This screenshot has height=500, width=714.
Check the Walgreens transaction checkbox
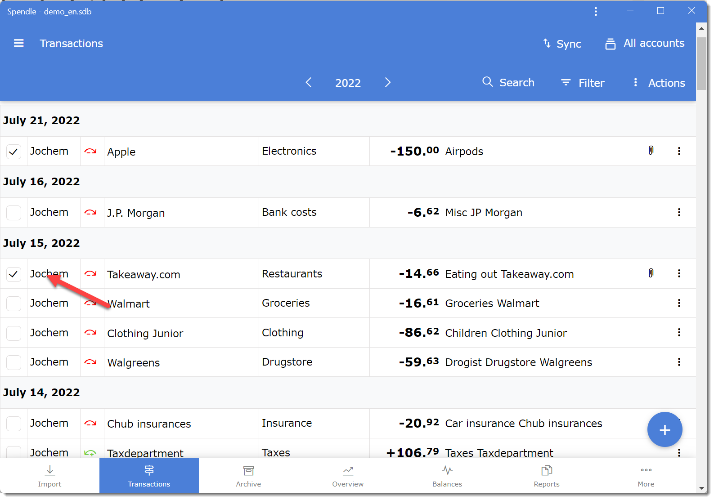coord(13,362)
